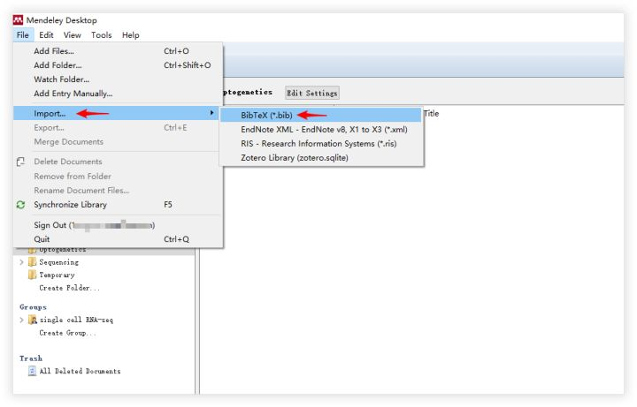The height and width of the screenshot is (407, 637).
Task: Choose RIS Research Information Systems import
Action: click(321, 144)
